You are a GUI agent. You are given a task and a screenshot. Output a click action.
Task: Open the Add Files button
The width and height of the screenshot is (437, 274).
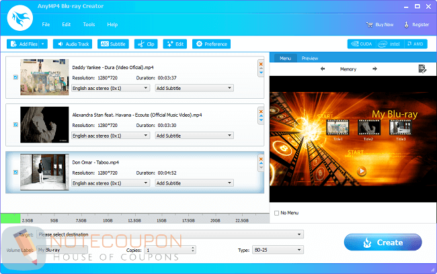(24, 44)
